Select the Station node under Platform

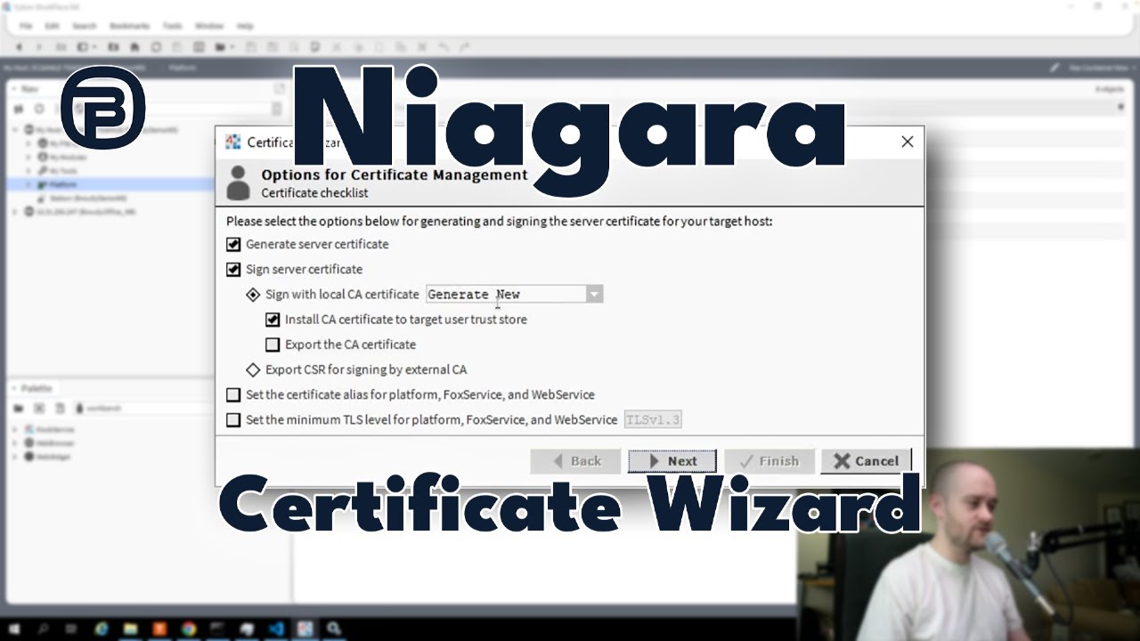[x=87, y=198]
